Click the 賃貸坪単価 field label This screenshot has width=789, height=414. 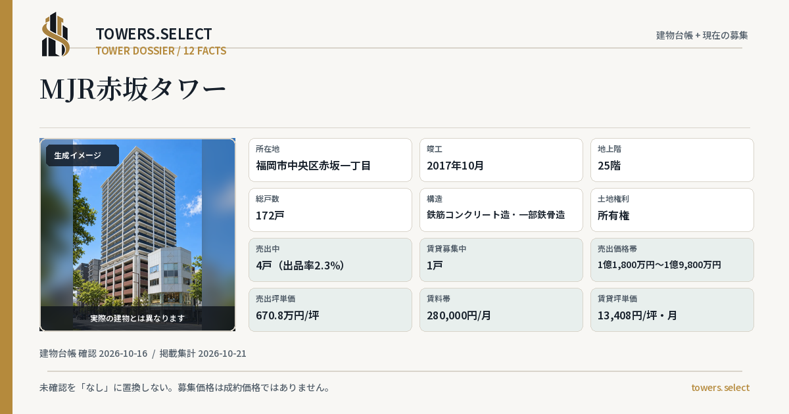click(x=617, y=299)
